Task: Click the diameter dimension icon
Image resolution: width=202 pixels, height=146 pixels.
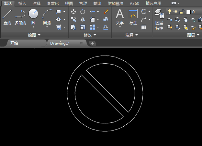Action: tap(144, 12)
